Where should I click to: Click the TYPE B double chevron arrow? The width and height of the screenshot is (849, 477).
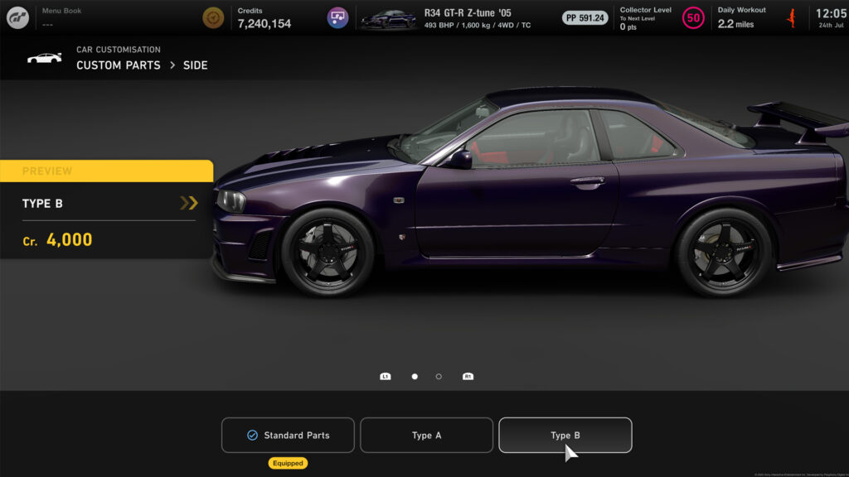pos(189,204)
